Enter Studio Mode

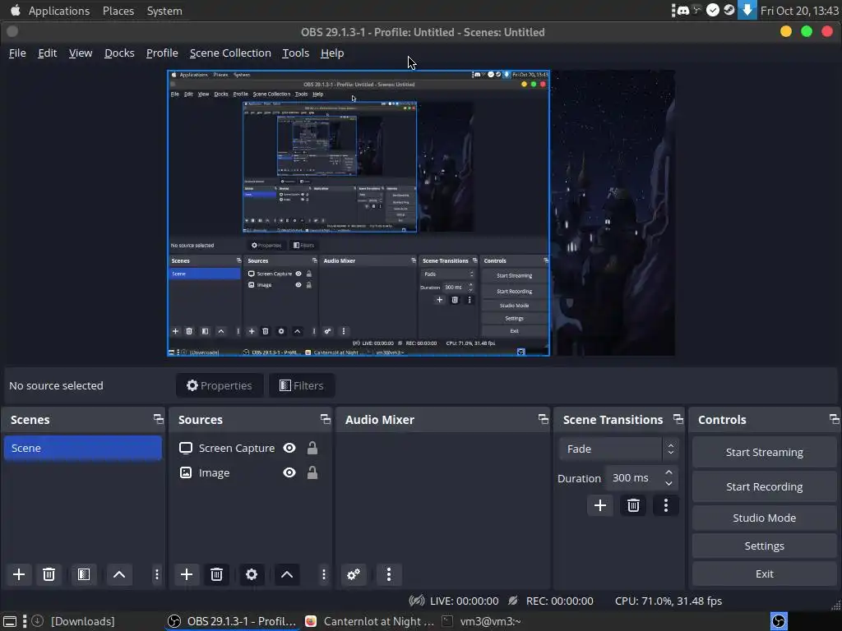(764, 518)
